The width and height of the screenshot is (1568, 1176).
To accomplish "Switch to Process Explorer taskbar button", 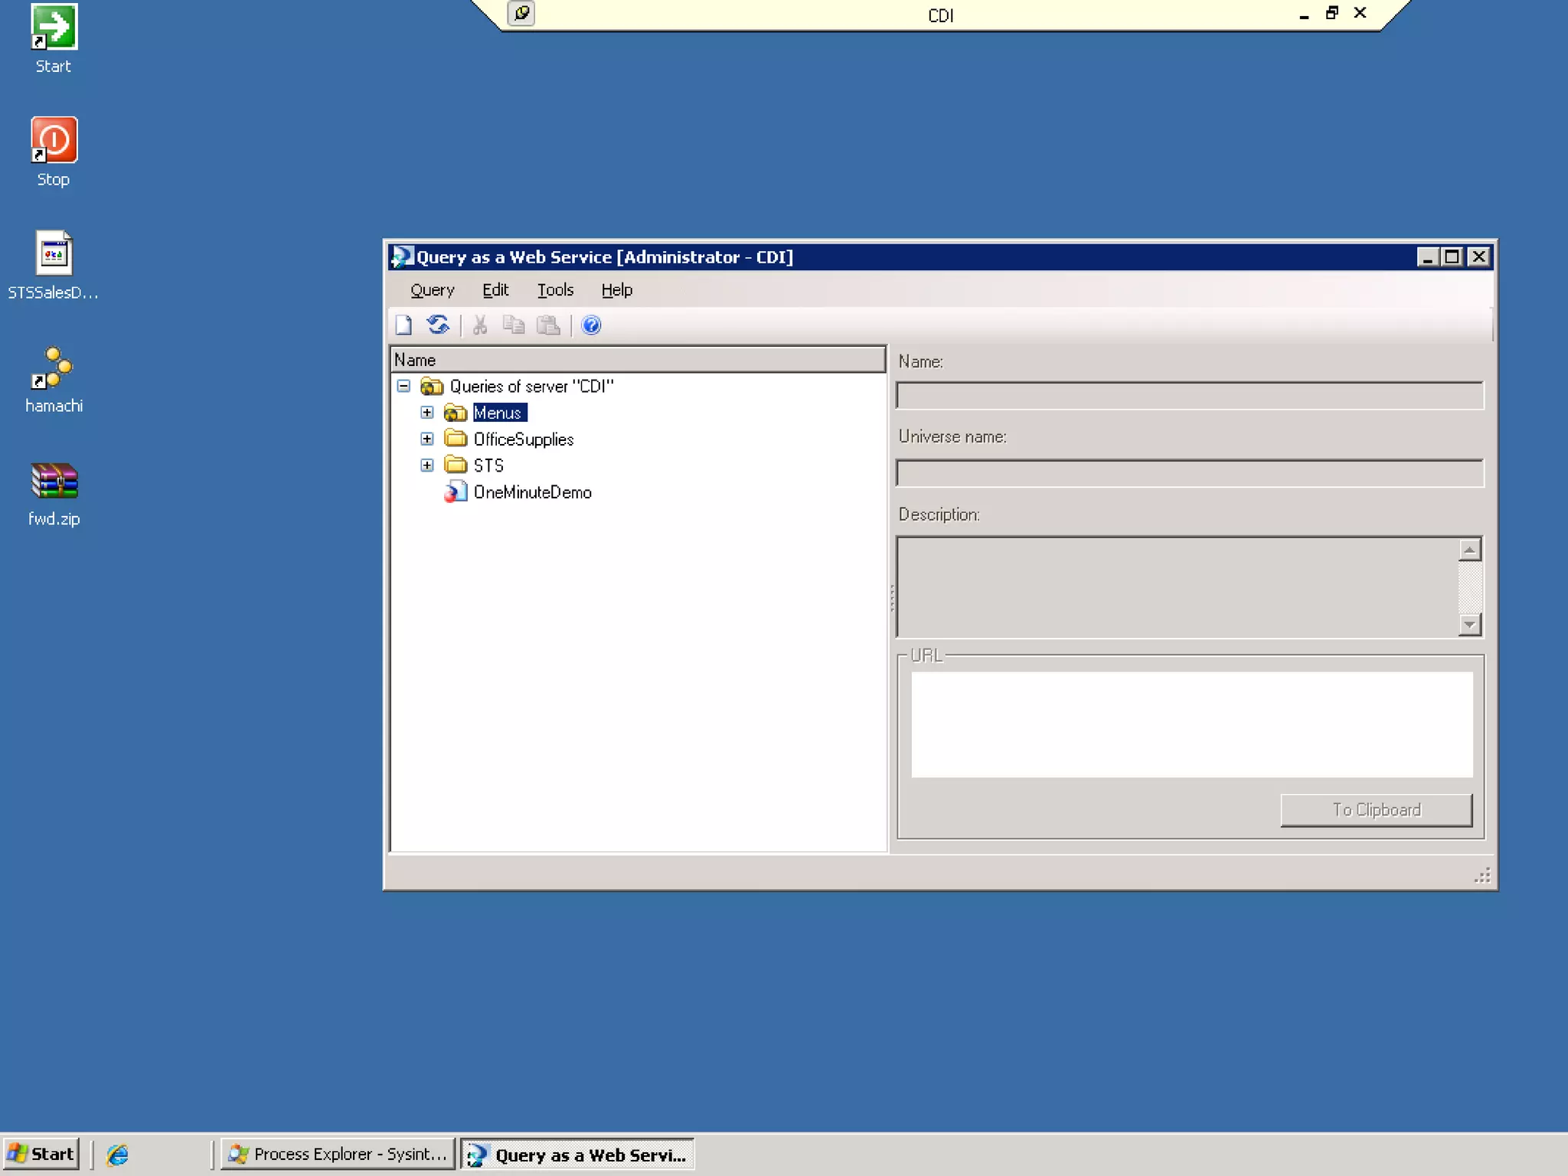I will click(x=338, y=1154).
